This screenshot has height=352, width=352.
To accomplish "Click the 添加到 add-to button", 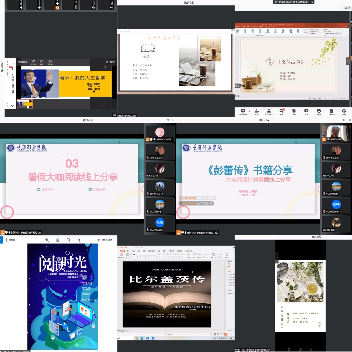I will [x=10, y=240].
